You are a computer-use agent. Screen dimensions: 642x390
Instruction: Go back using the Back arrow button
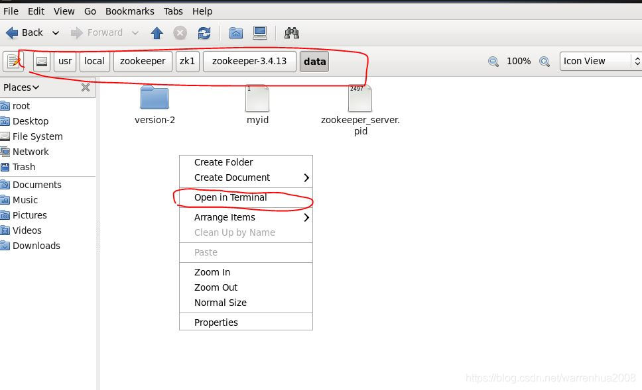[24, 32]
